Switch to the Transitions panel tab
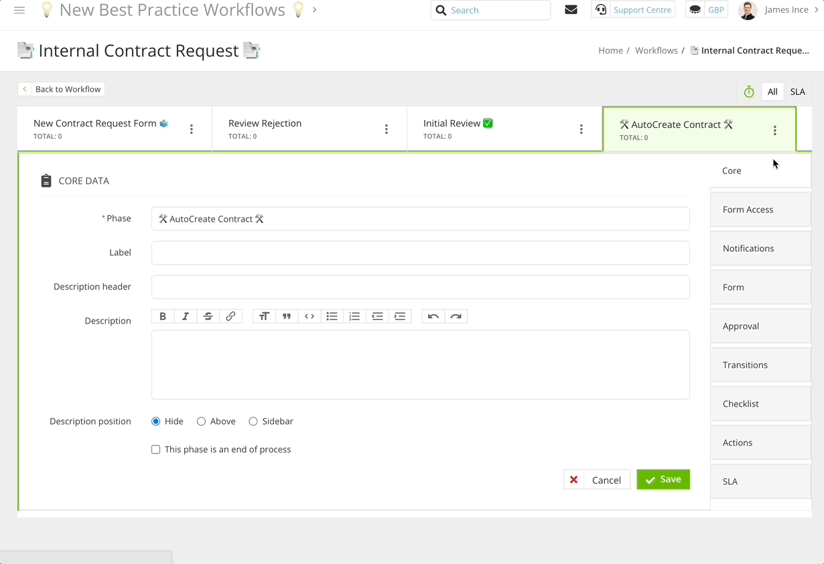Image resolution: width=824 pixels, height=564 pixels. (745, 364)
